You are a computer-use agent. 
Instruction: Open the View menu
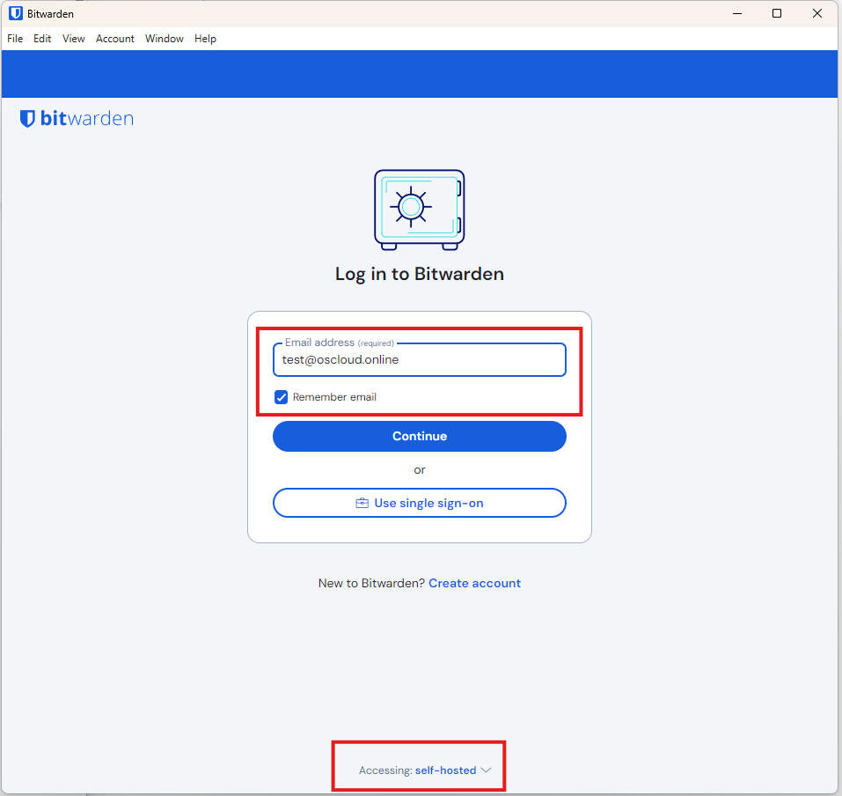point(74,39)
